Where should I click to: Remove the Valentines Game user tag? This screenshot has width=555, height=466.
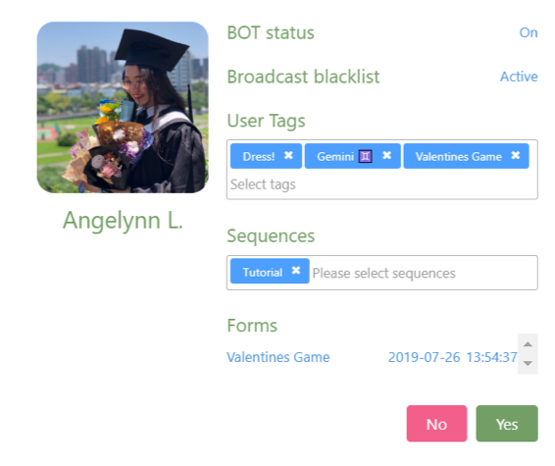click(x=516, y=155)
